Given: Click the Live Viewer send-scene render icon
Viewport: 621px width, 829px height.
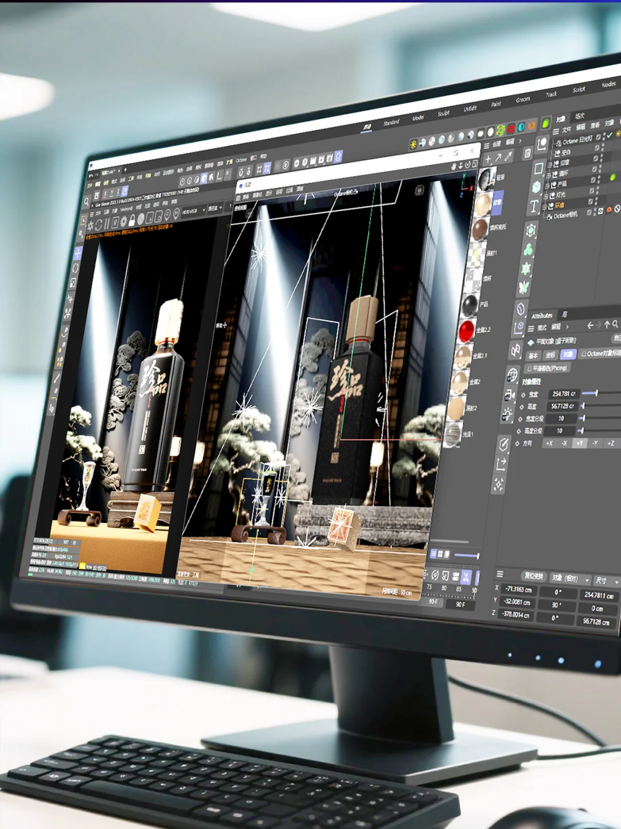Looking at the screenshot, I should pos(91,226).
